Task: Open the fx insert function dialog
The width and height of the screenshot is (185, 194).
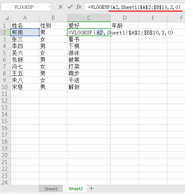Action: pos(79,7)
